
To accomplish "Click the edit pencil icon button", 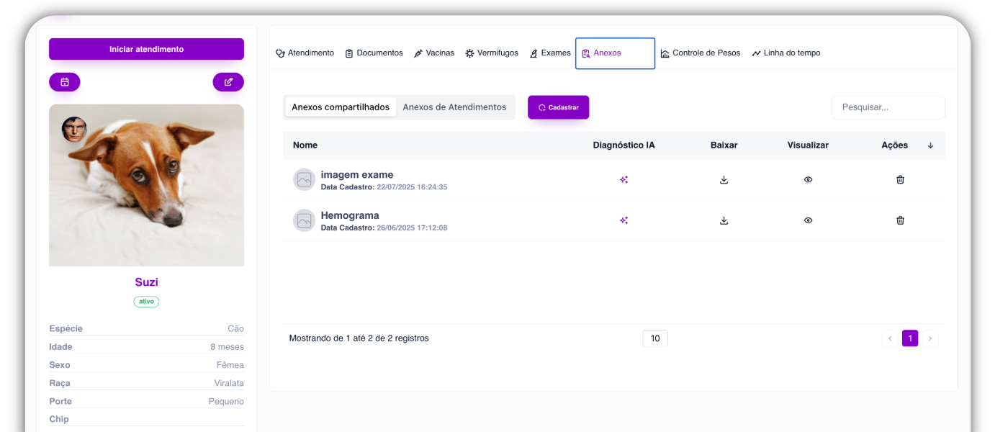I will pyautogui.click(x=228, y=82).
